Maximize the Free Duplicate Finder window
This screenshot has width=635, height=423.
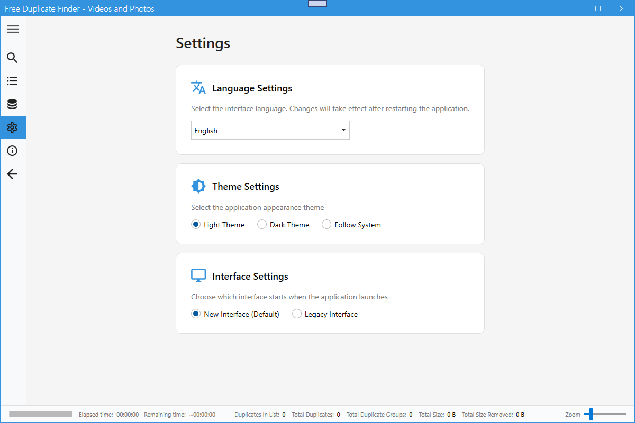598,8
